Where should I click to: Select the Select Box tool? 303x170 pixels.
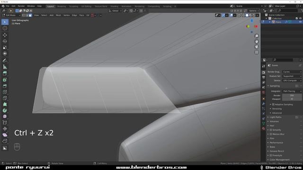click(5, 22)
